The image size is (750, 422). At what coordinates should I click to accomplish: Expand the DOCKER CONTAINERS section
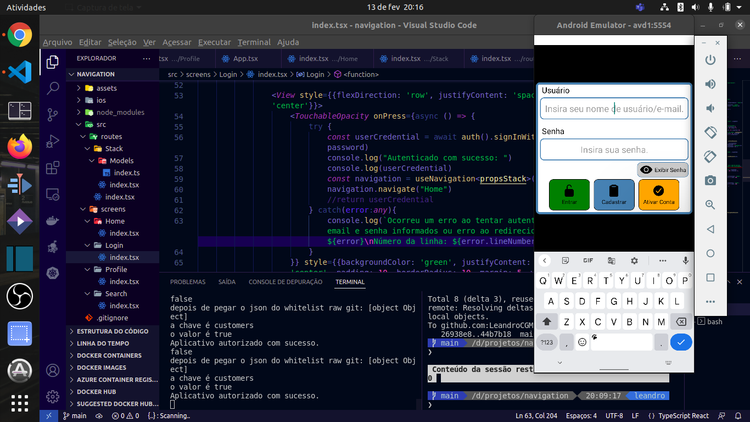tap(109, 356)
